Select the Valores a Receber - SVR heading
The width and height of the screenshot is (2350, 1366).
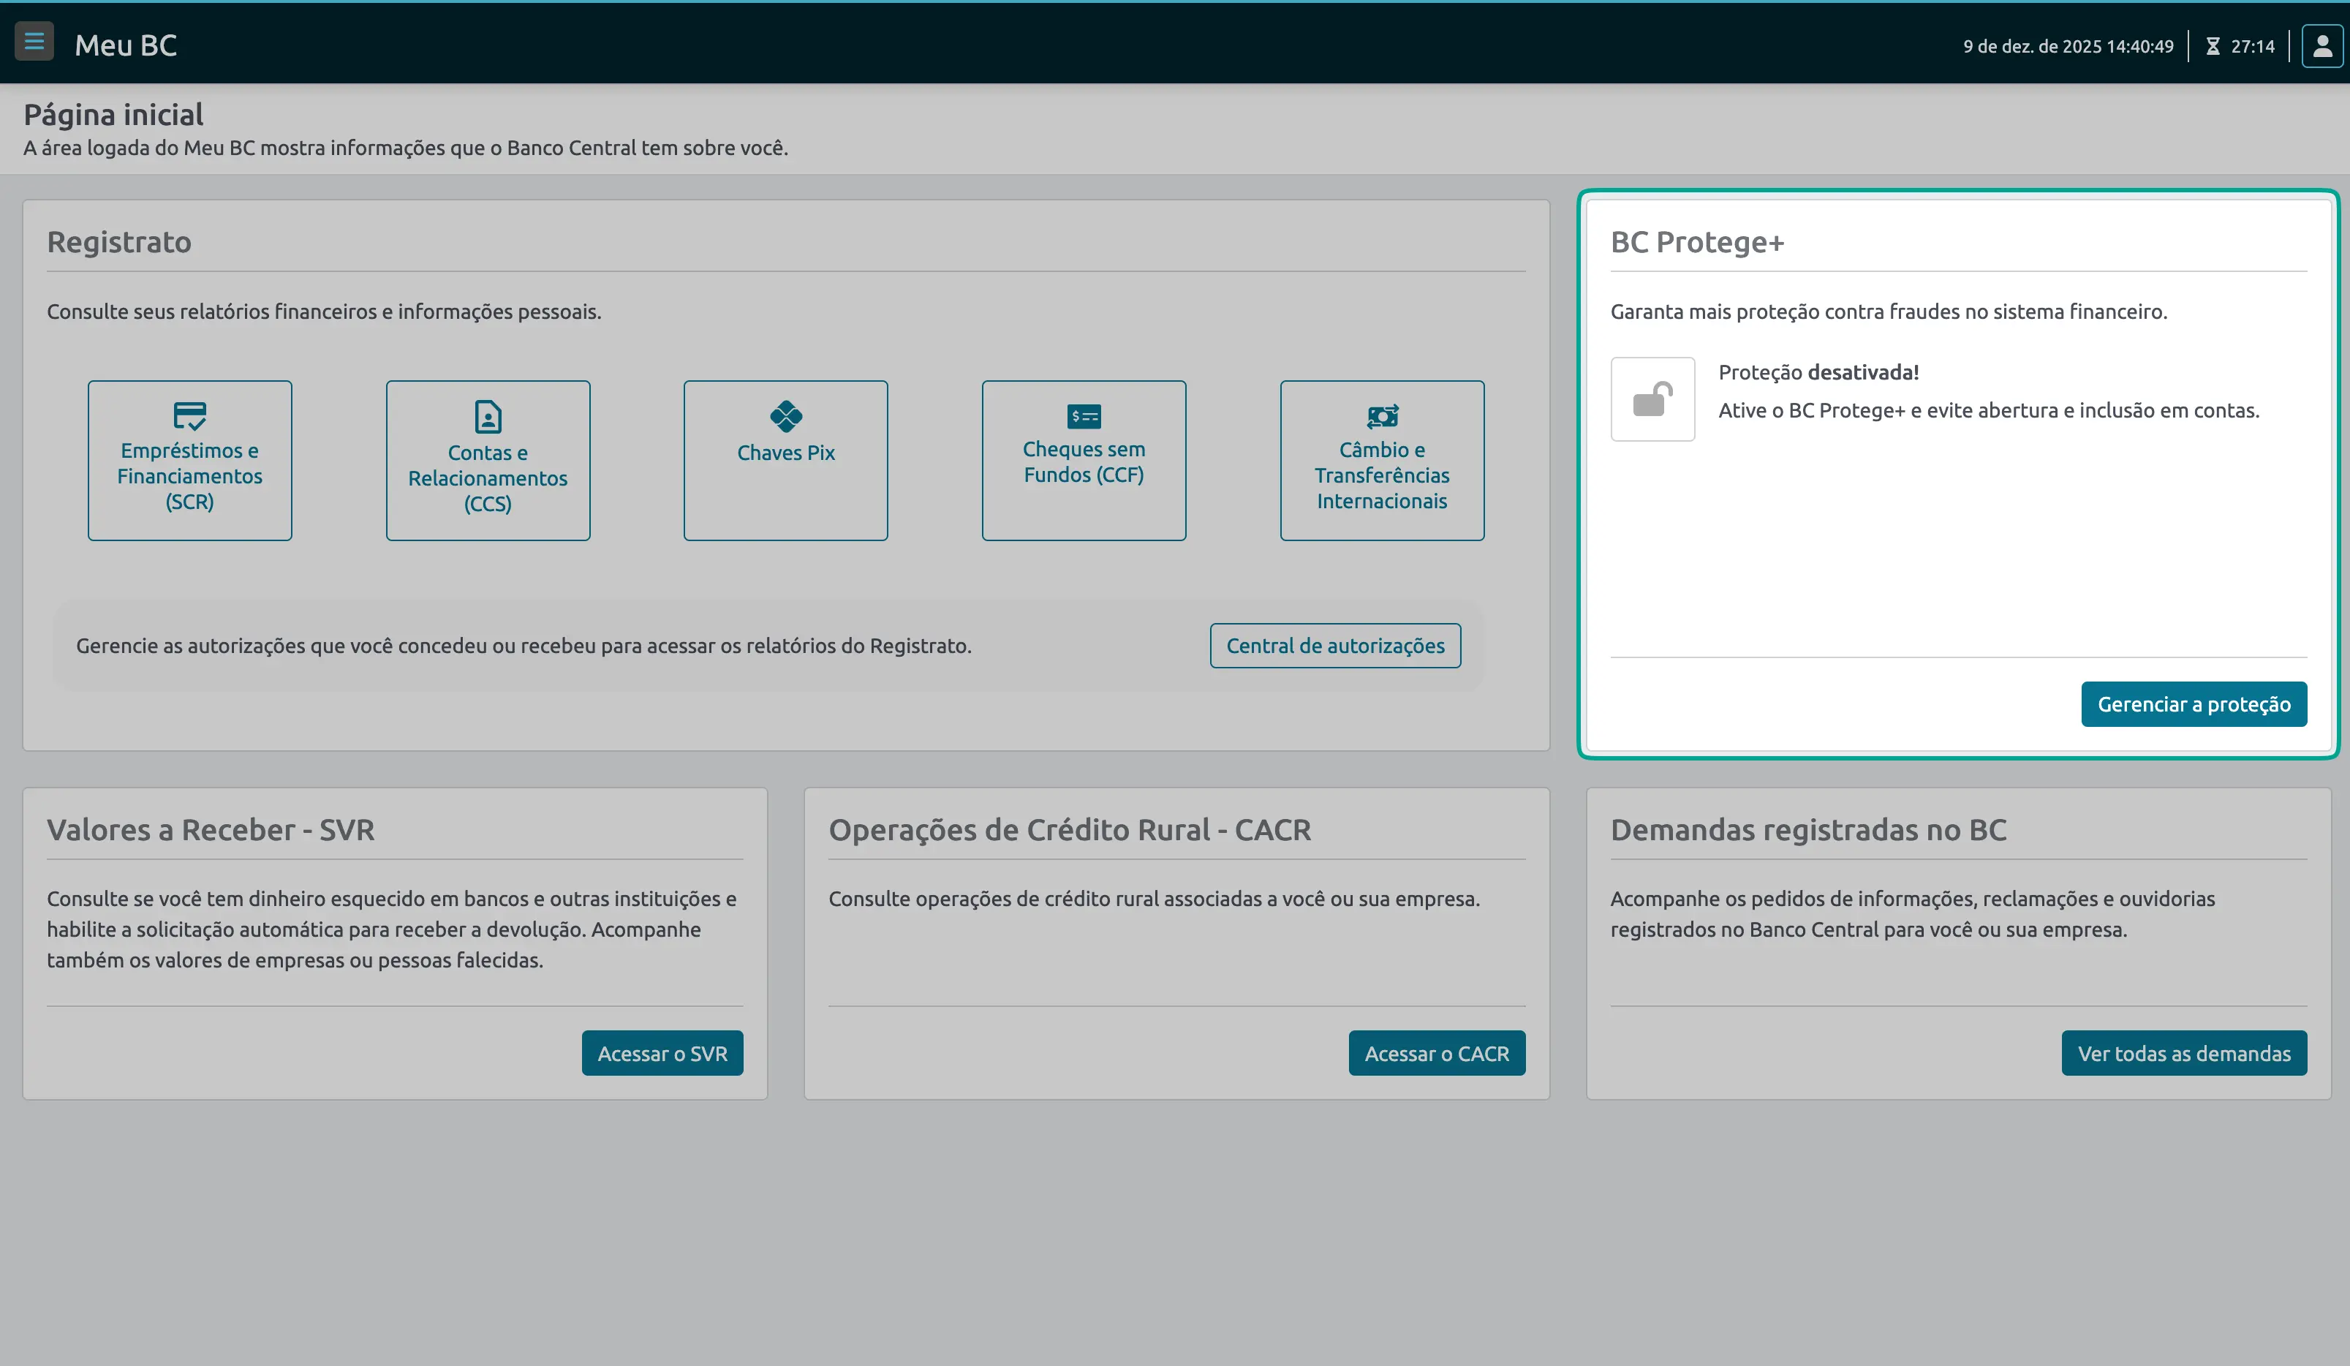click(210, 829)
